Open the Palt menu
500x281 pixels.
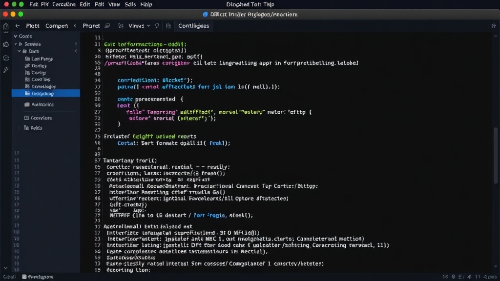(99, 4)
